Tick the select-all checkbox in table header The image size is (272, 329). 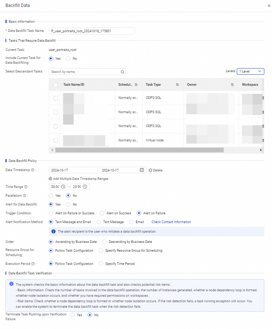click(x=56, y=85)
